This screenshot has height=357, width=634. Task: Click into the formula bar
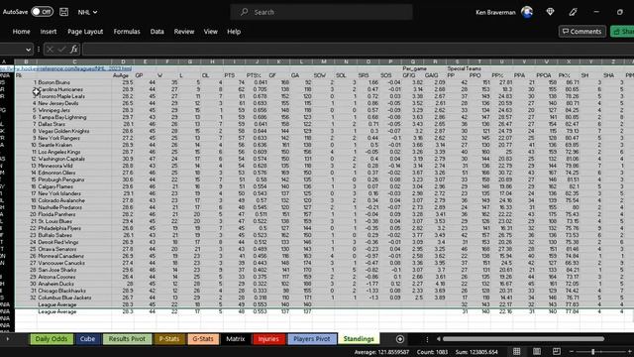click(x=358, y=50)
